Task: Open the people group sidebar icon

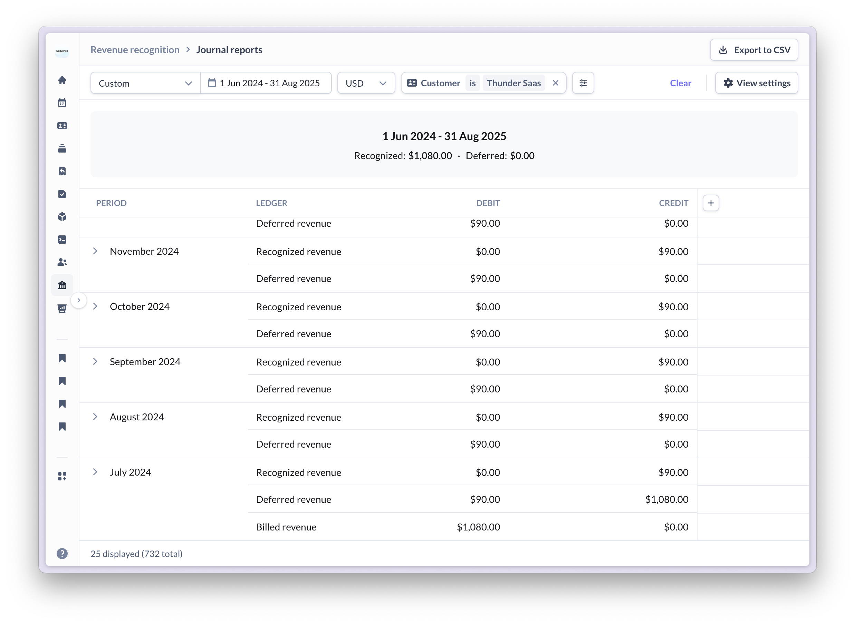Action: coord(62,262)
